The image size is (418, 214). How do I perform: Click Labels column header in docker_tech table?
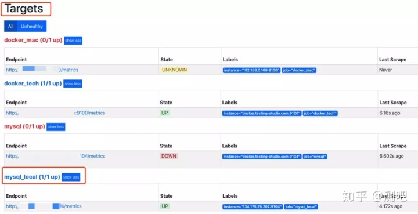(230, 103)
